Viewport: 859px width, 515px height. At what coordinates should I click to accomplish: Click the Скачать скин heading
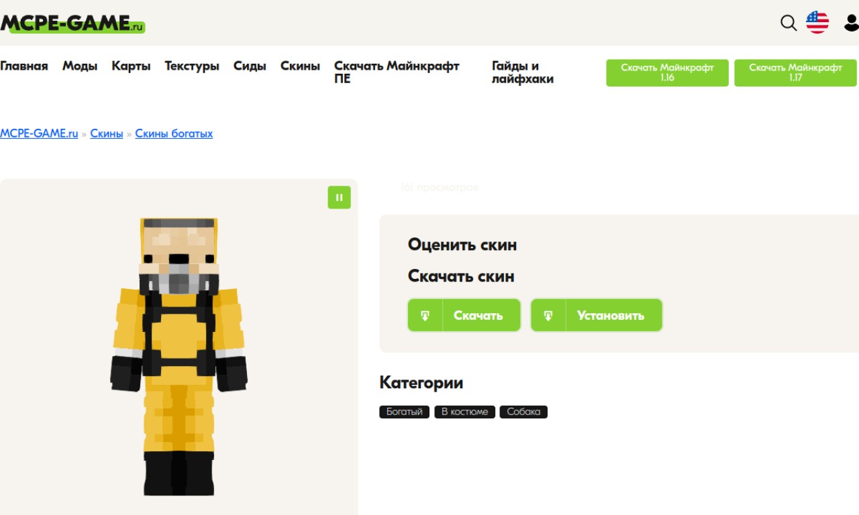pos(461,276)
